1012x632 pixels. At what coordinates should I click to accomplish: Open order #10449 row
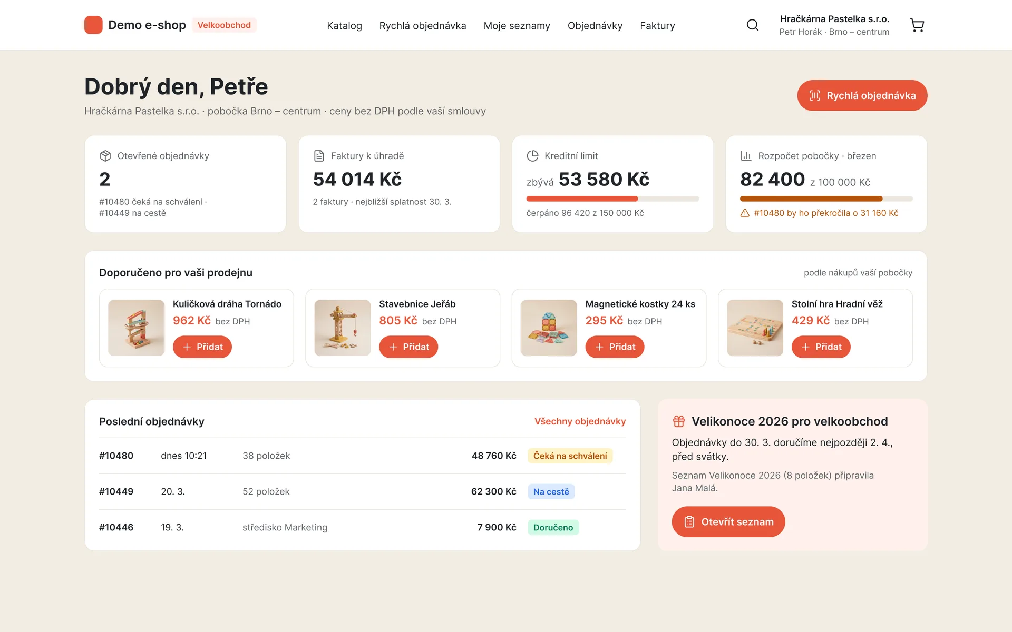pyautogui.click(x=363, y=491)
